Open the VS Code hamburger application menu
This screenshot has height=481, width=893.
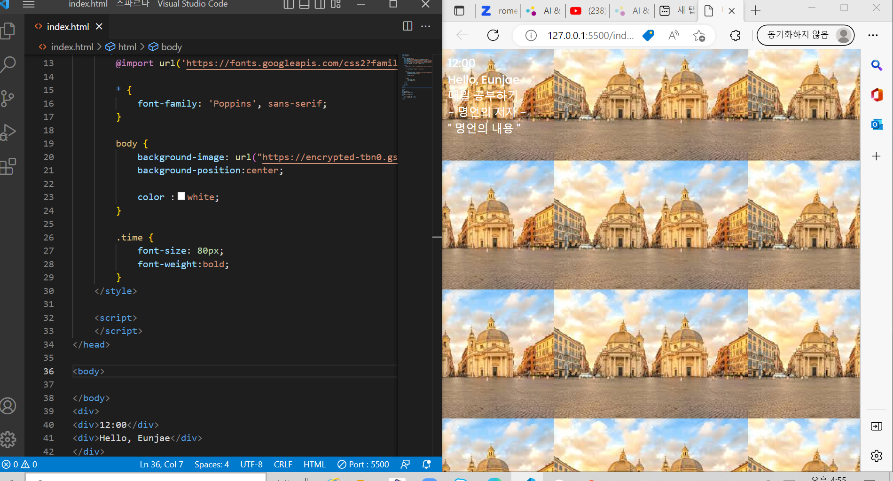(x=29, y=4)
